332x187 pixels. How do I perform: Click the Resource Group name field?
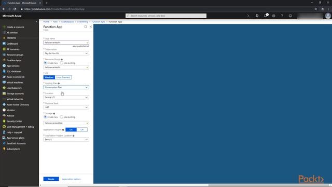66,68
